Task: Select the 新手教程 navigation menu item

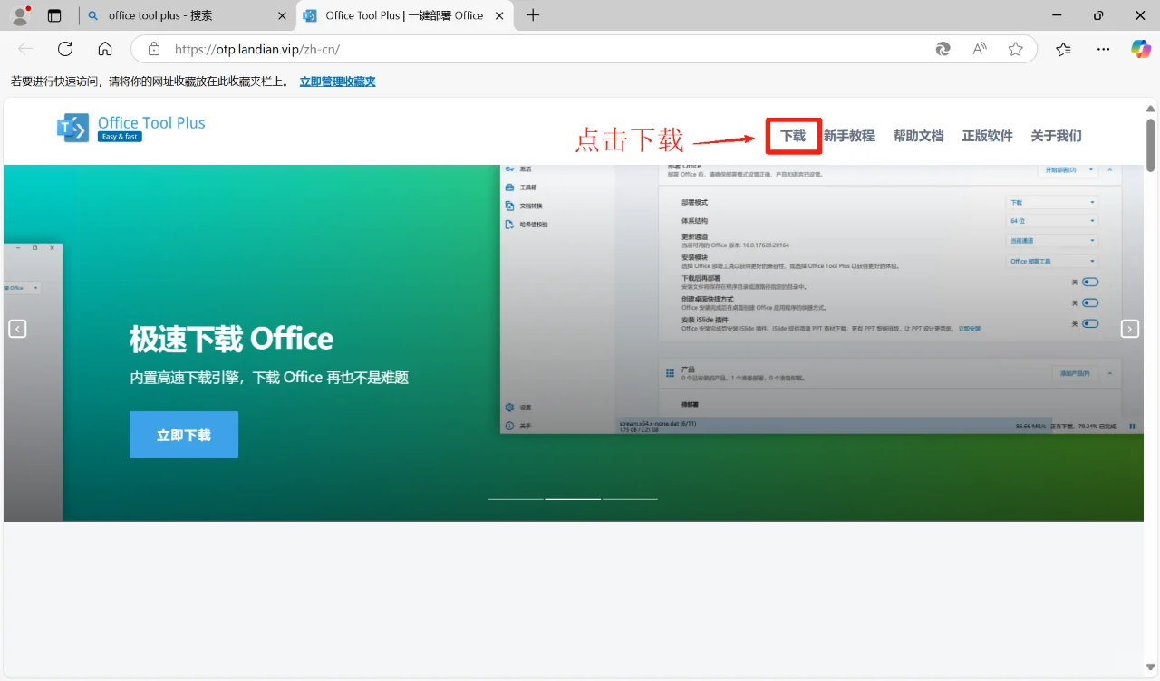Action: 849,136
